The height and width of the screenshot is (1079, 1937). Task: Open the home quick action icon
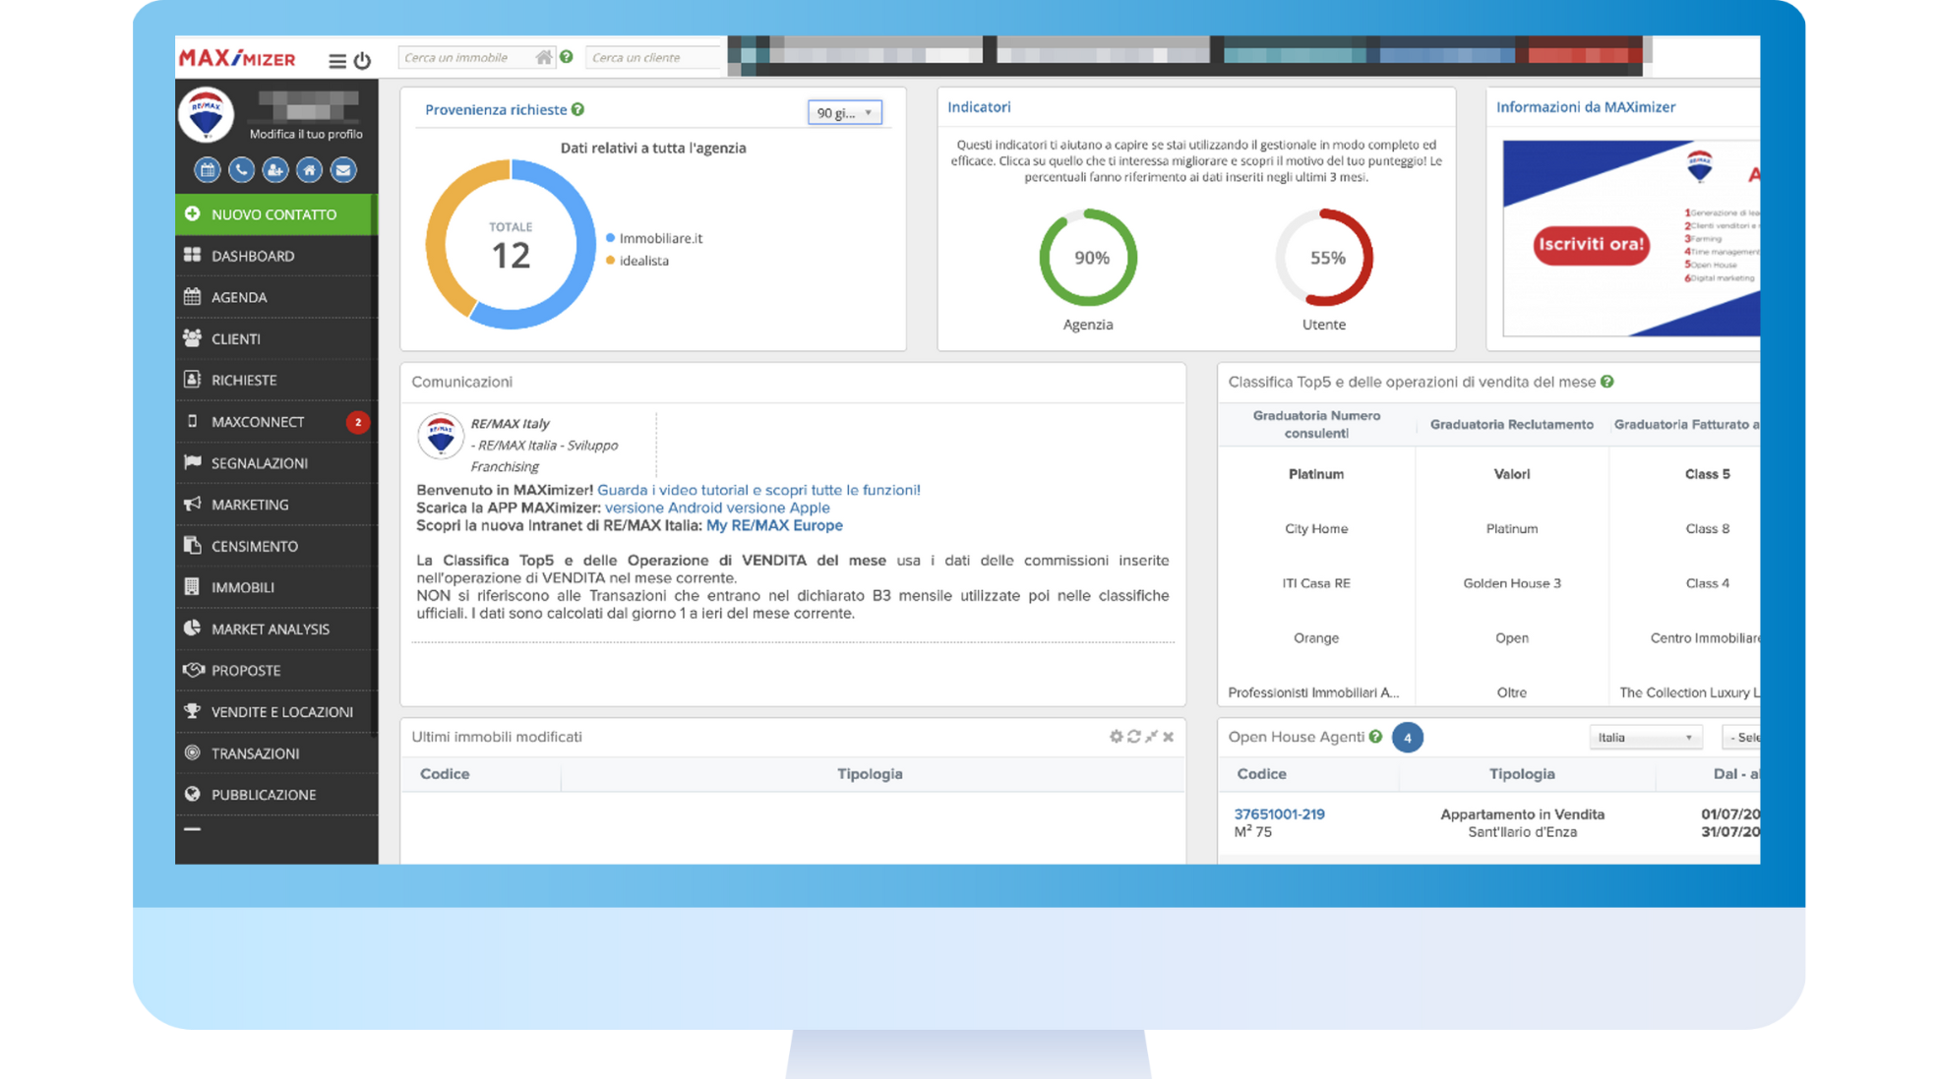(x=309, y=169)
